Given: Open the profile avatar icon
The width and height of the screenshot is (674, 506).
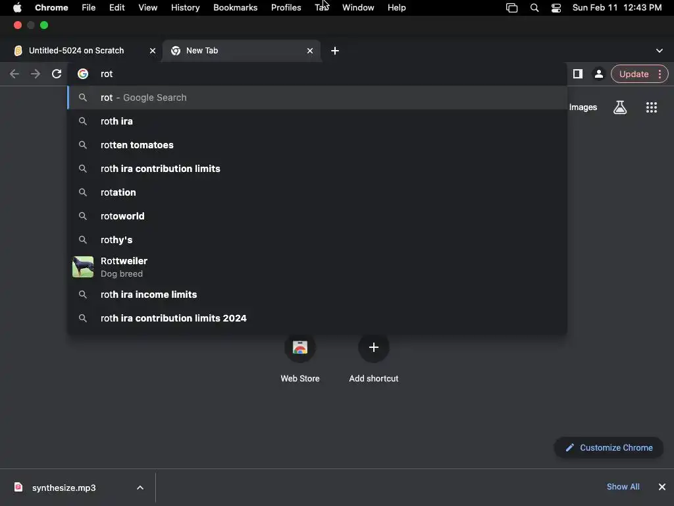Looking at the screenshot, I should (x=598, y=74).
